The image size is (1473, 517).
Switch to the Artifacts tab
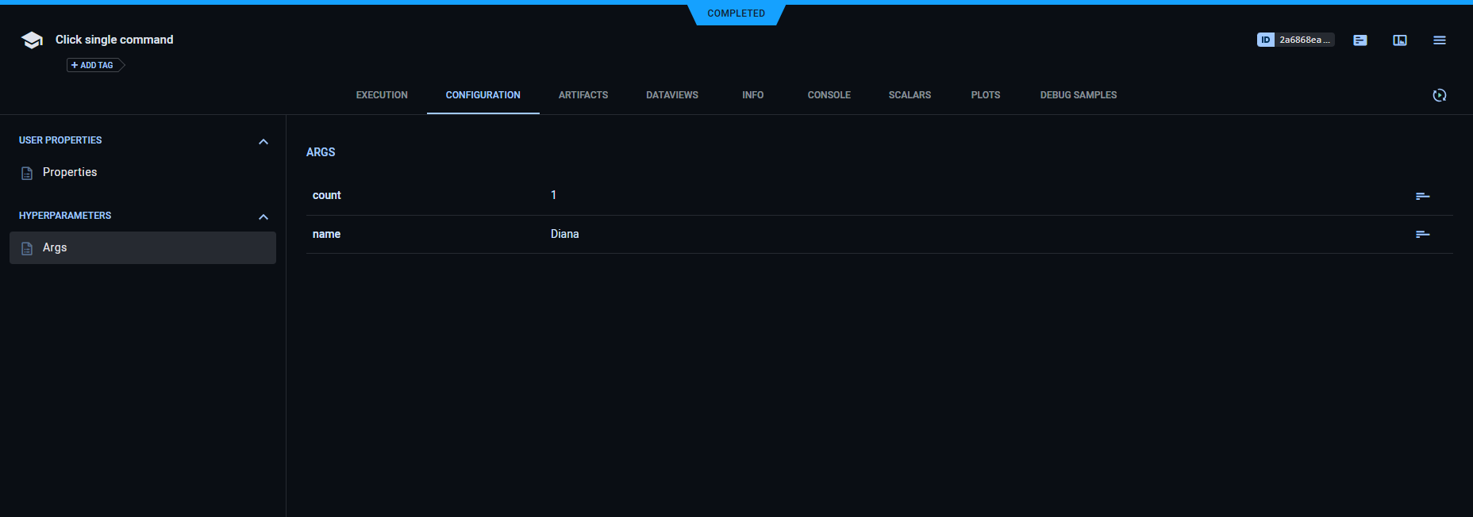(583, 95)
